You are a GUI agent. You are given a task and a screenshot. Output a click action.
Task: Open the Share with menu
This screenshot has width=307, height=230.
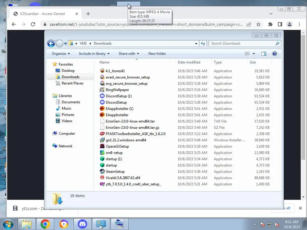coord(129,54)
